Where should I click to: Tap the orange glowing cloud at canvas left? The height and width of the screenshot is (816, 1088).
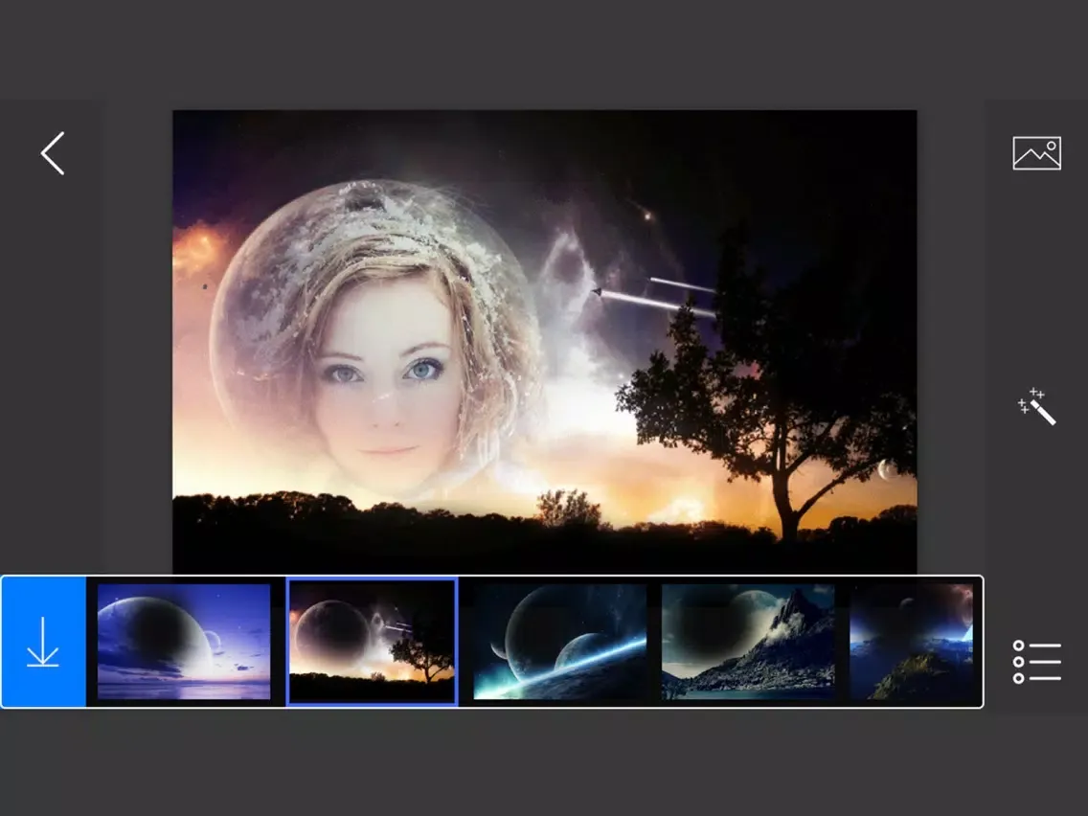pyautogui.click(x=196, y=247)
